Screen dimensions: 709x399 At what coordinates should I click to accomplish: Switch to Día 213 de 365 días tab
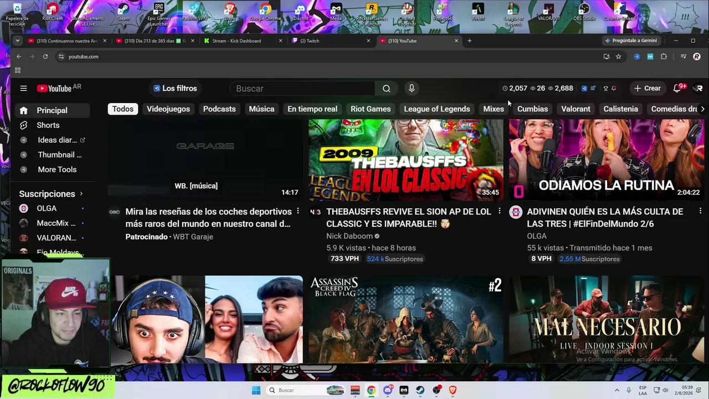[155, 40]
